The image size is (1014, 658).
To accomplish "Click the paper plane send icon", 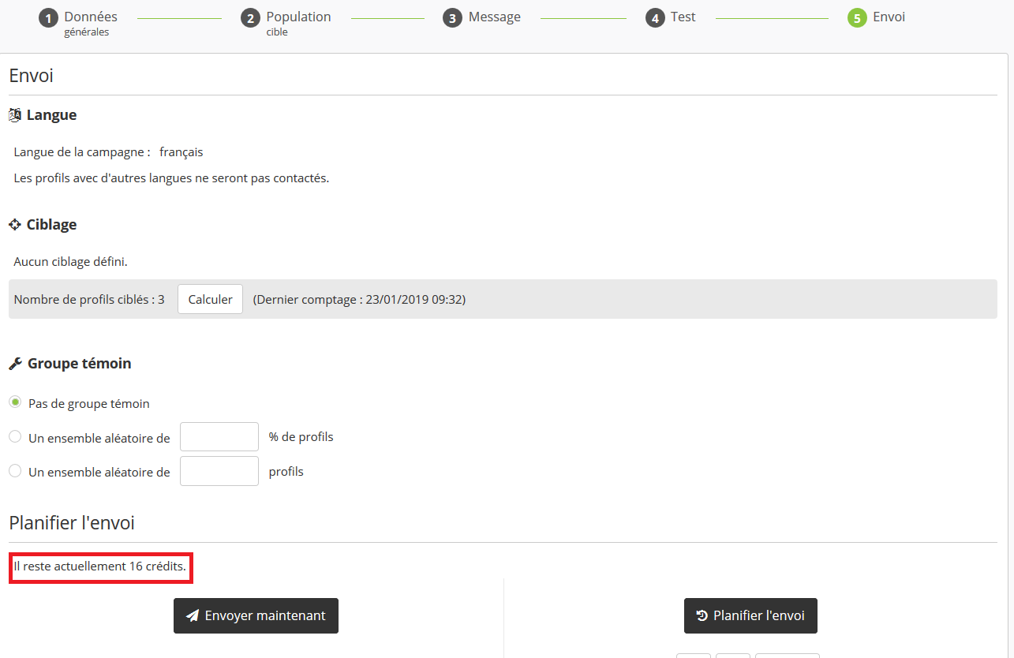I will (x=193, y=616).
